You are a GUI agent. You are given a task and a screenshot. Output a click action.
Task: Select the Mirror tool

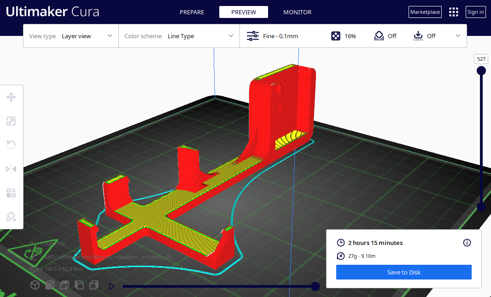(x=11, y=169)
